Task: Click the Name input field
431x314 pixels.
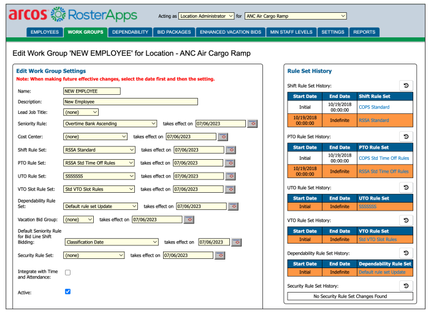Action: coord(92,91)
